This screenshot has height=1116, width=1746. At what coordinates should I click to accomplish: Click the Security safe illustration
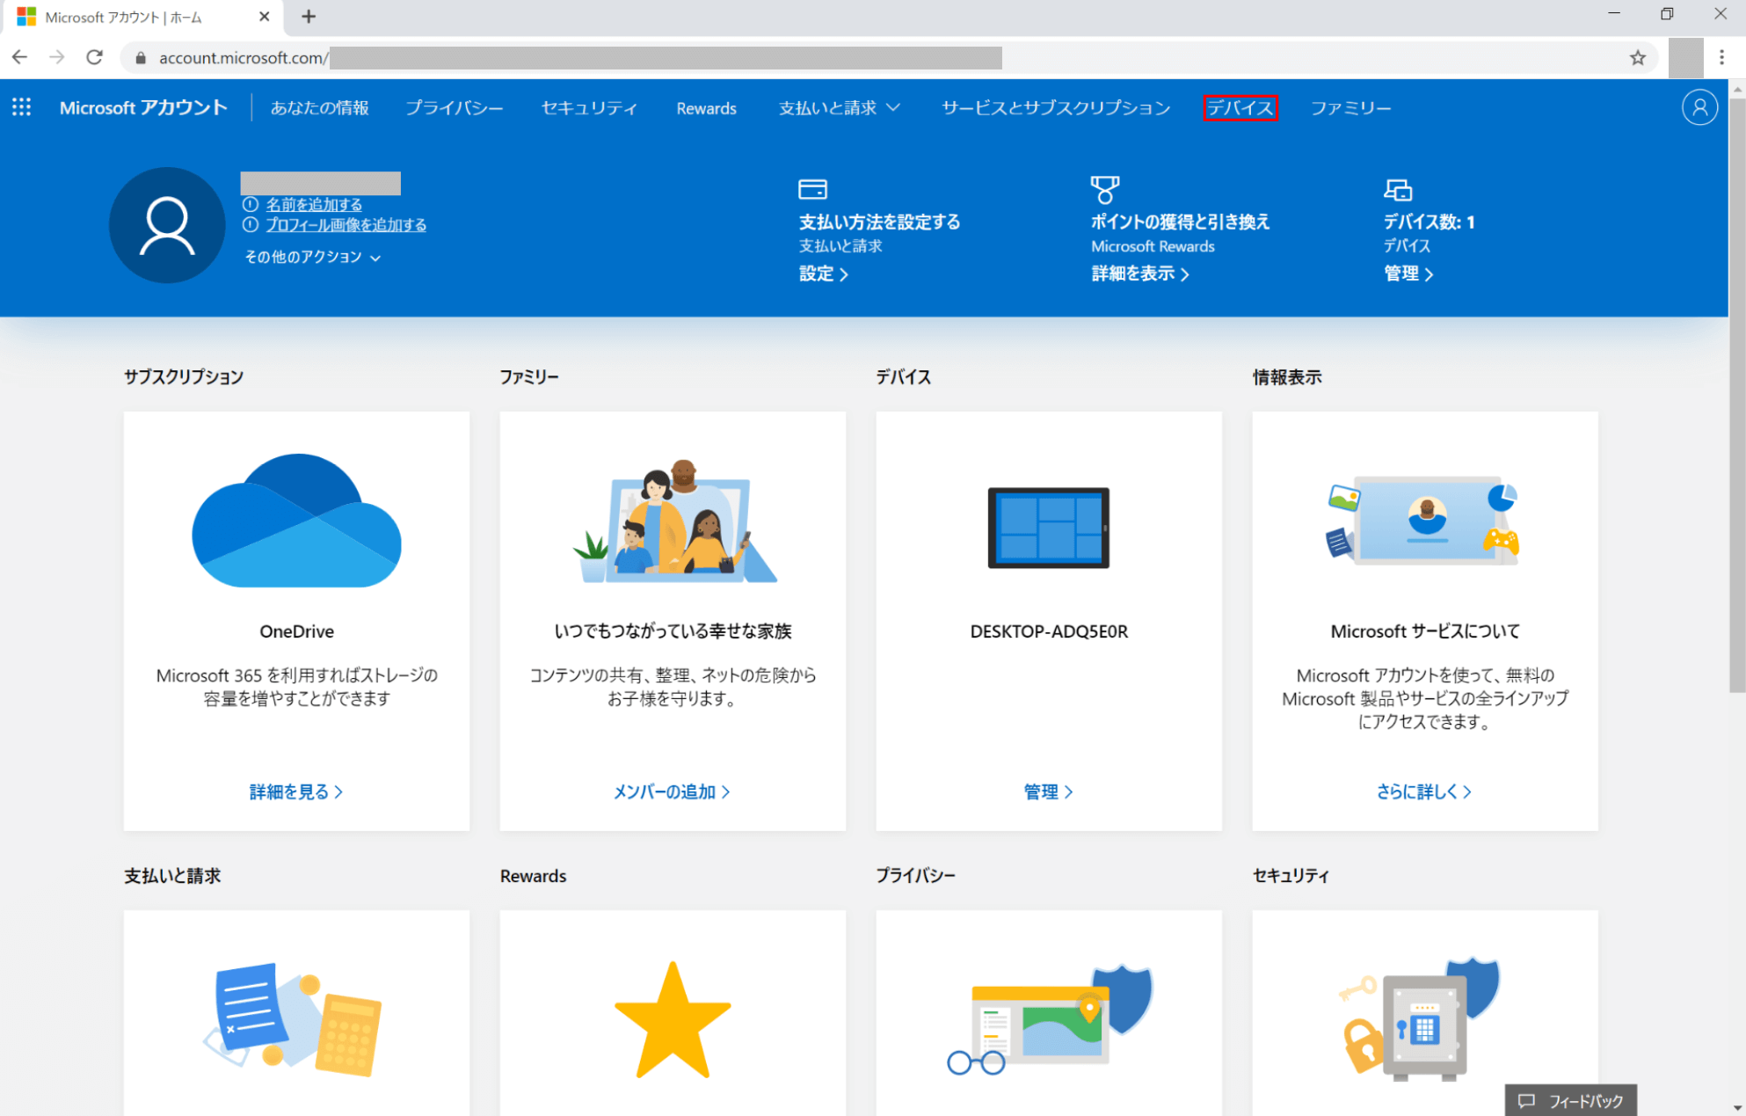[1420, 1018]
